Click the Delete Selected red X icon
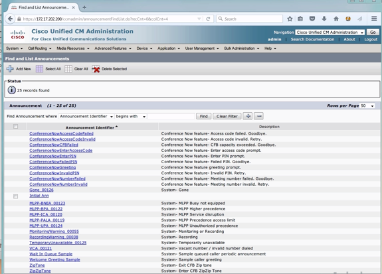This screenshot has width=382, height=274. pos(96,69)
